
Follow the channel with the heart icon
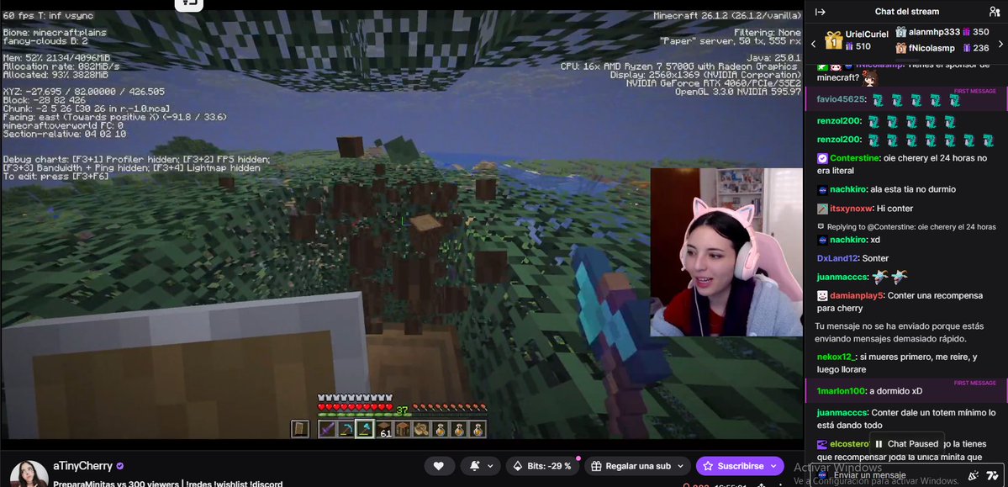tap(439, 466)
